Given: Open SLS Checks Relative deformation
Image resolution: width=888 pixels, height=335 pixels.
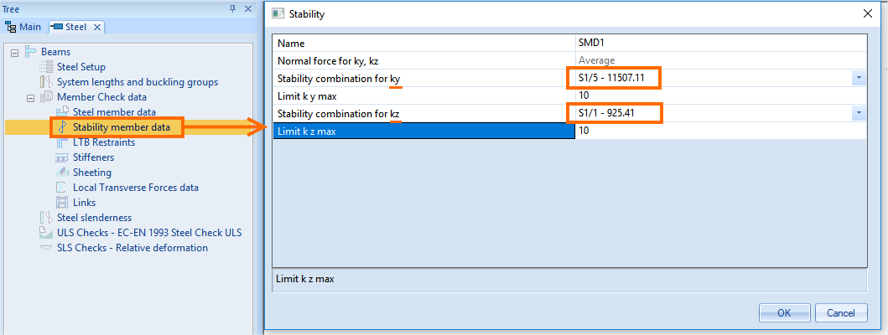Looking at the screenshot, I should pyautogui.click(x=132, y=248).
